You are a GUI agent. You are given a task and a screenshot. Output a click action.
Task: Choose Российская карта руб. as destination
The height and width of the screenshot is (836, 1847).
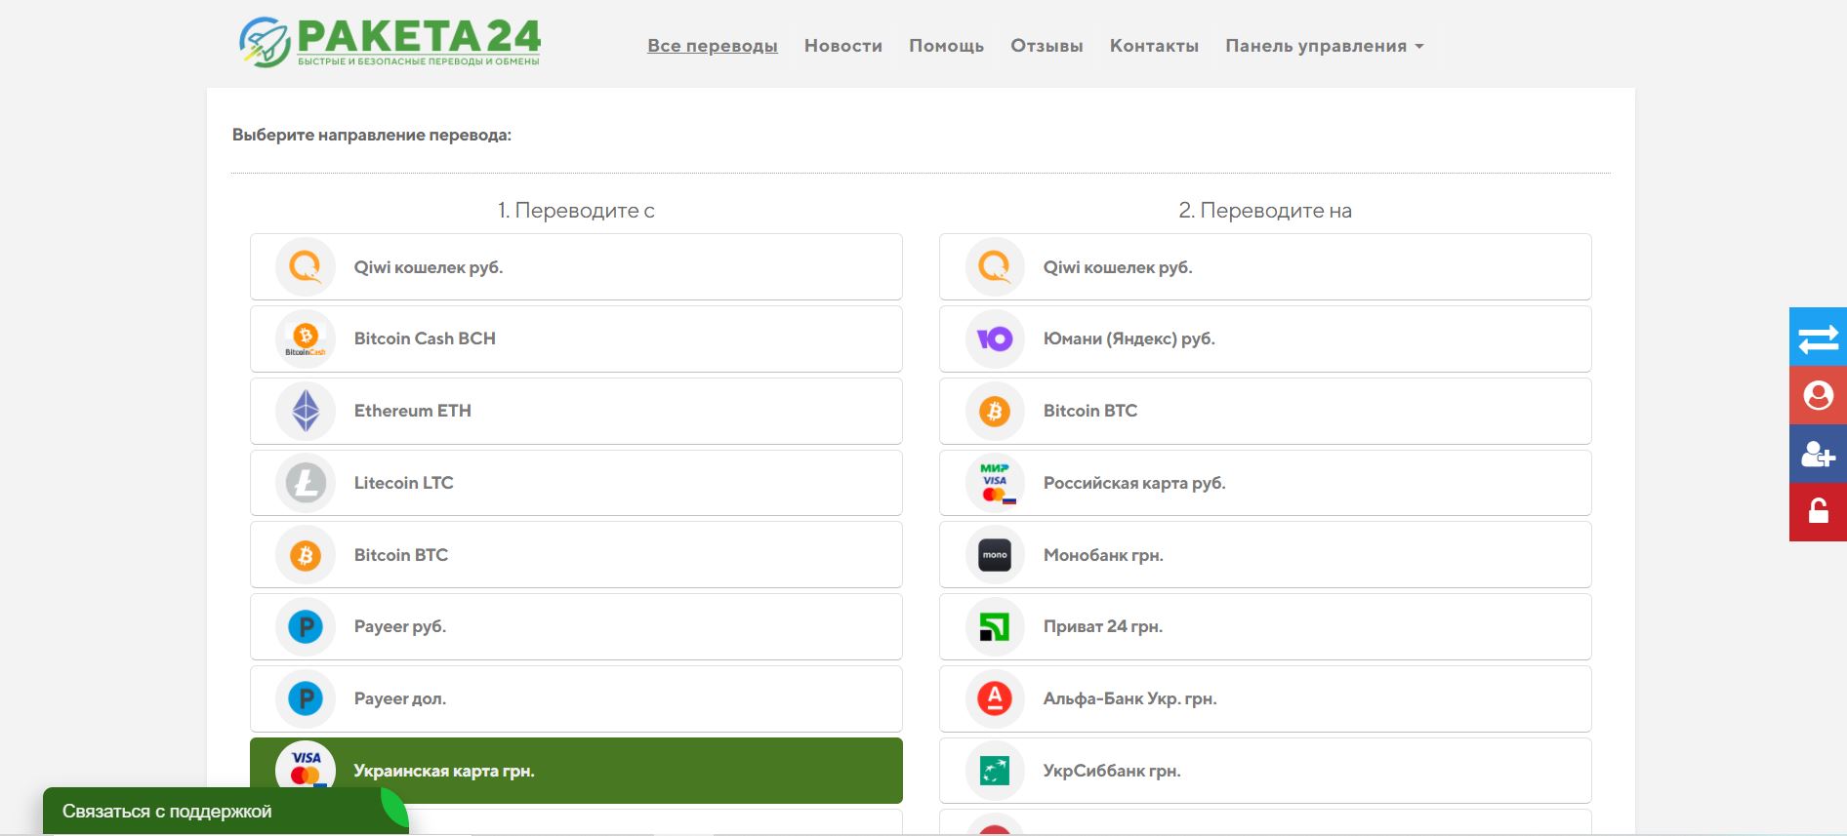(x=1265, y=483)
